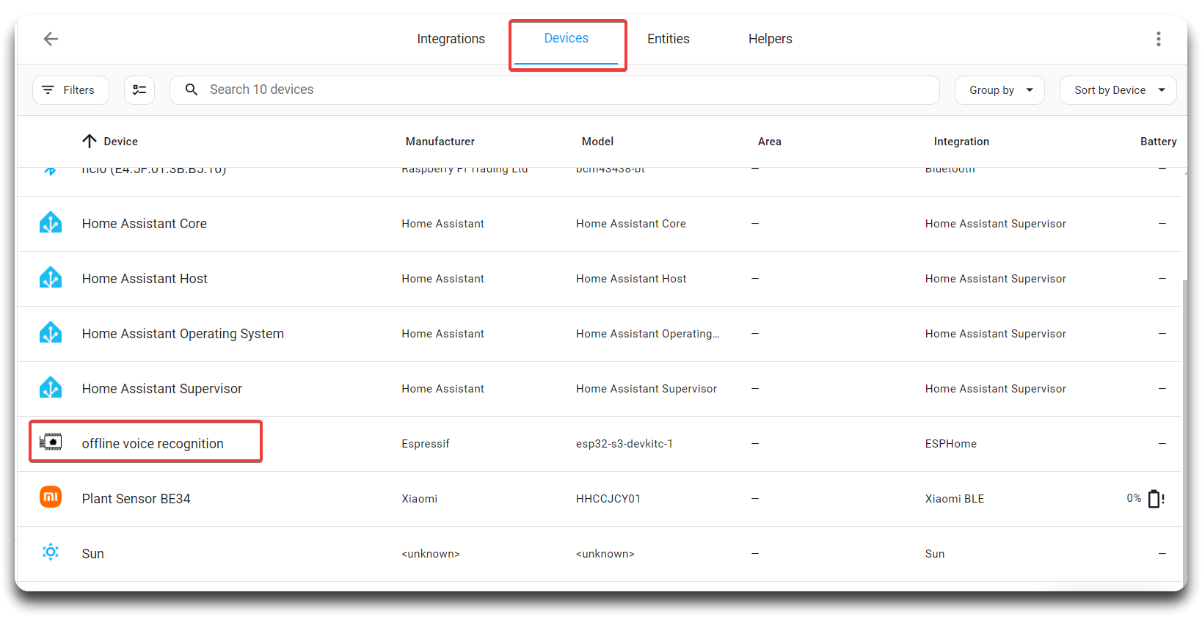Sort by the Device column header
Screen dimensions: 1202x617
120,142
